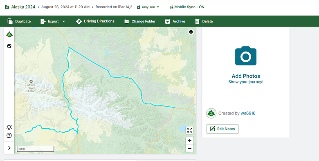
Task: Click the Duplicate pages icon
Action: coord(10,21)
